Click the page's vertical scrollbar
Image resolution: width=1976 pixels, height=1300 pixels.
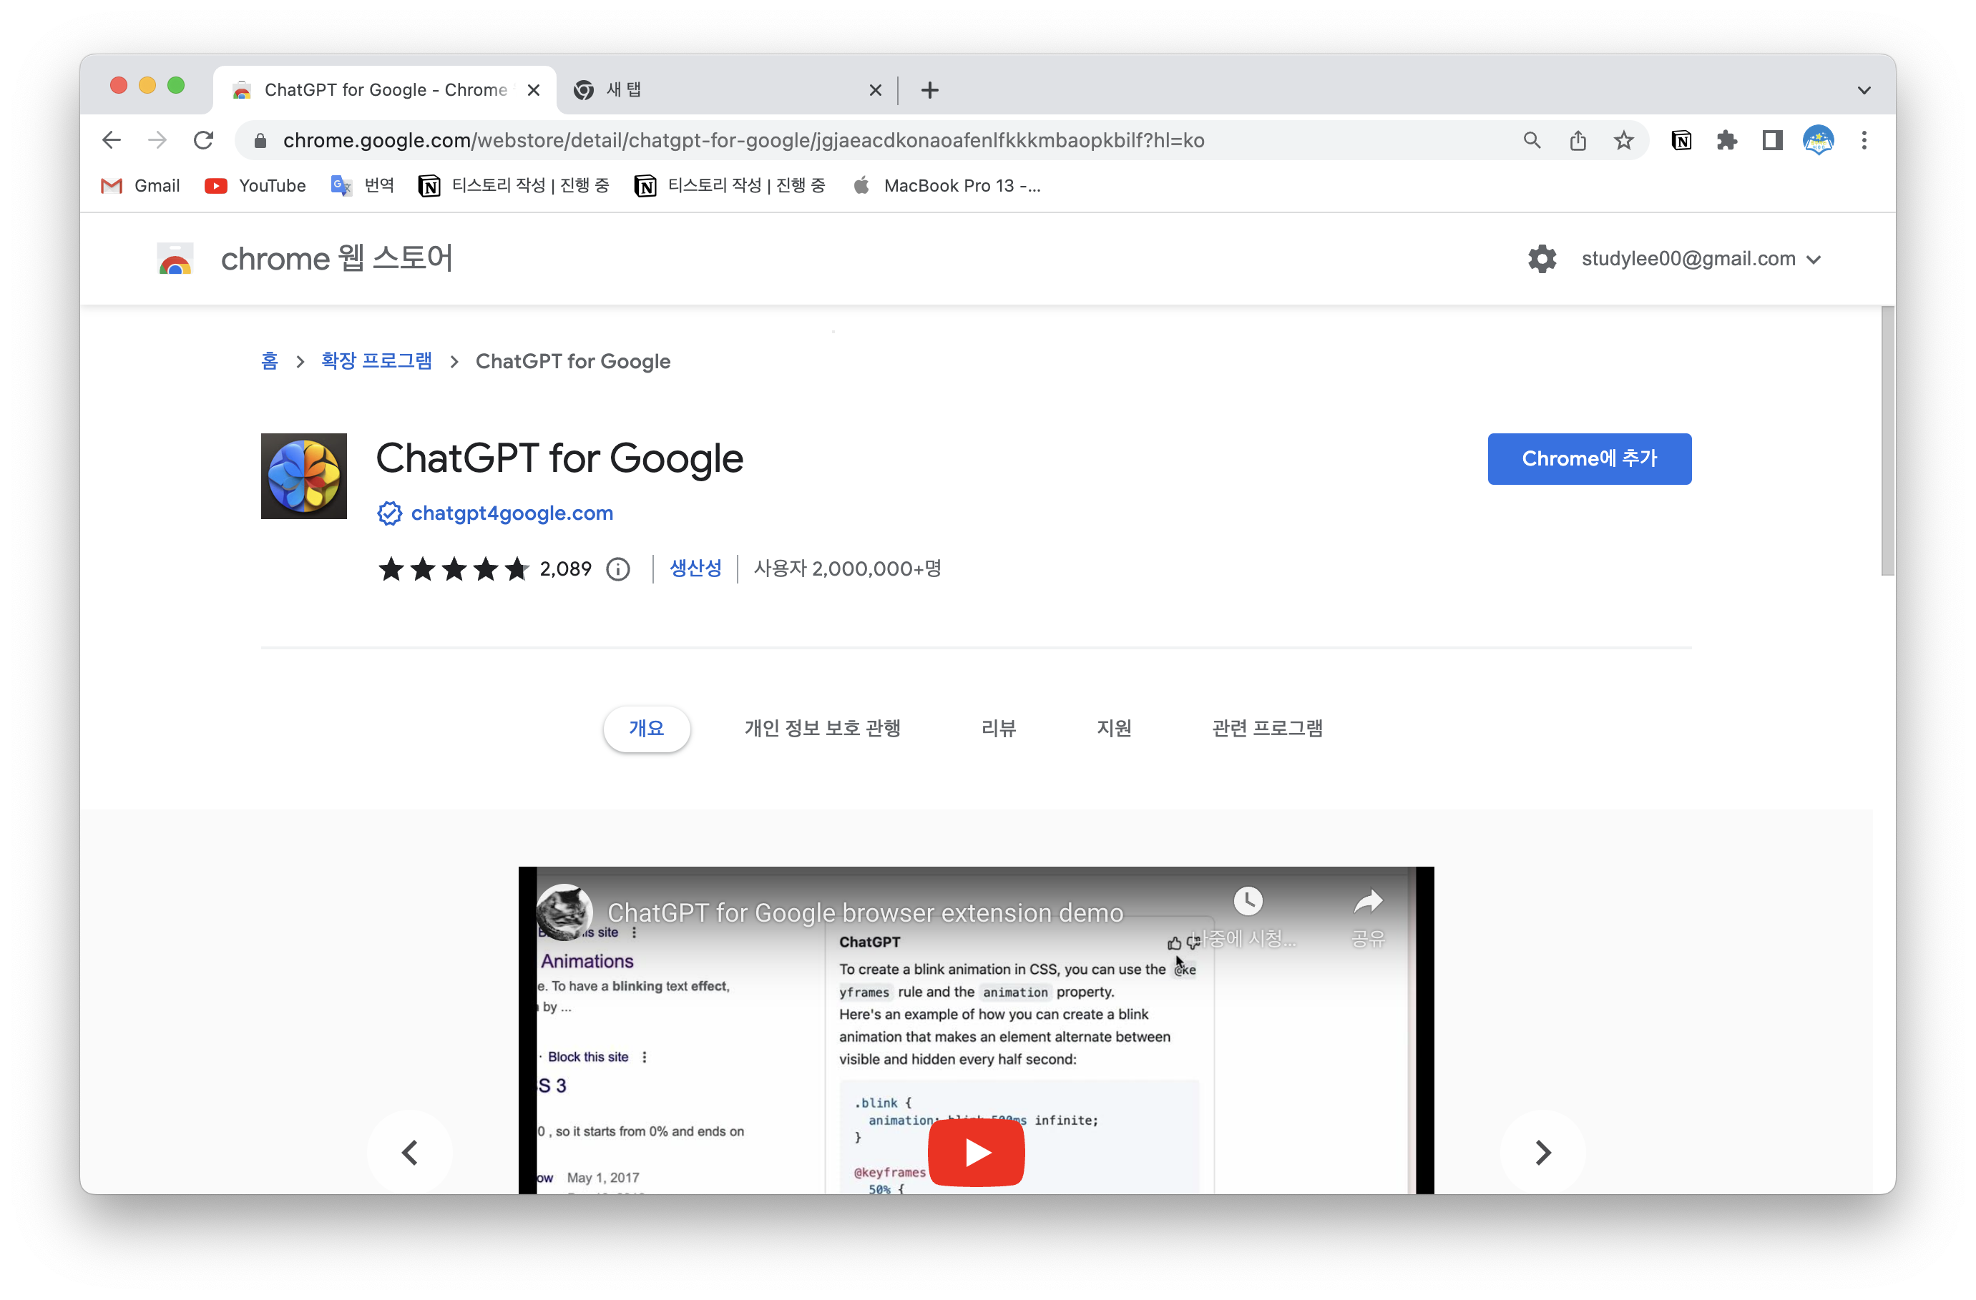click(1887, 440)
